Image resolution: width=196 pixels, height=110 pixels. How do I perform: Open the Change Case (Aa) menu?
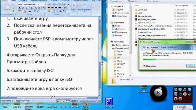point(30,11)
